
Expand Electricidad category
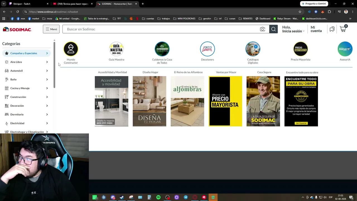pyautogui.click(x=26, y=123)
